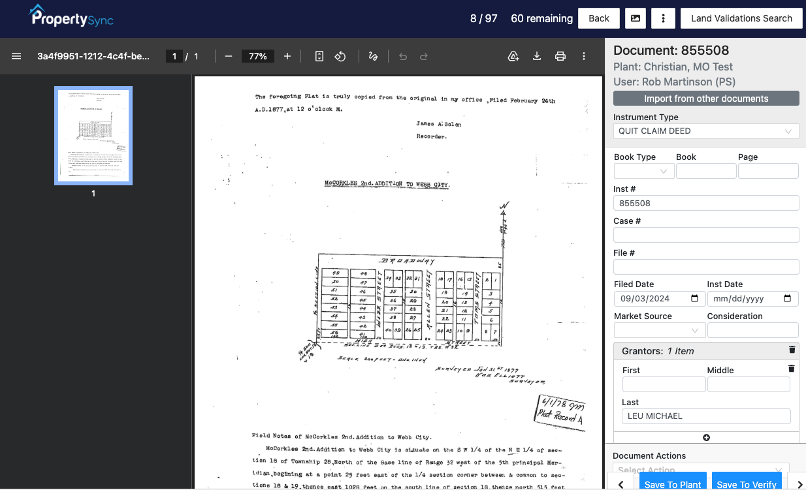Select the draw annotation tool in the PDF toolbar
This screenshot has height=490, width=806.
tap(373, 56)
